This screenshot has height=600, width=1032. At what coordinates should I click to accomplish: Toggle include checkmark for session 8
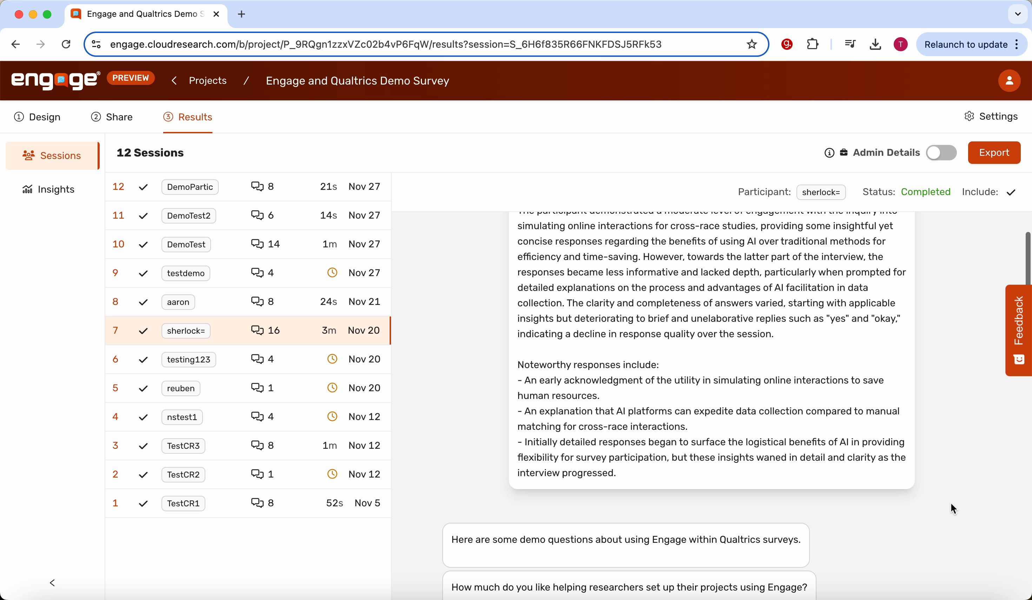pyautogui.click(x=143, y=302)
